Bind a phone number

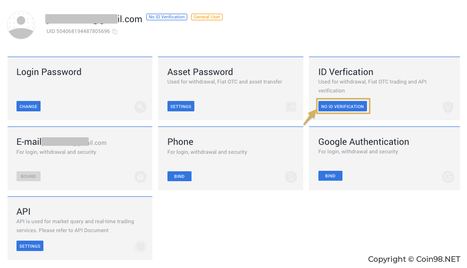point(179,176)
